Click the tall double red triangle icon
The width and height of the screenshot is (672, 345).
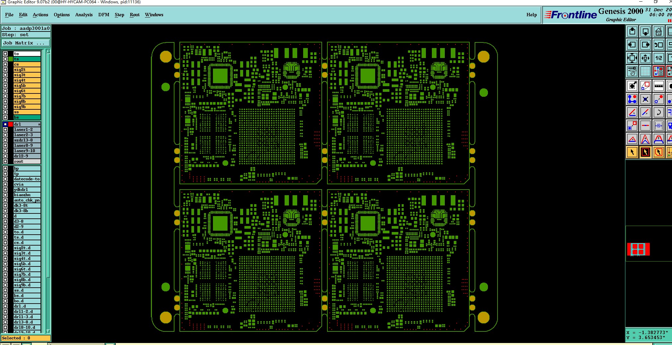coord(645,139)
